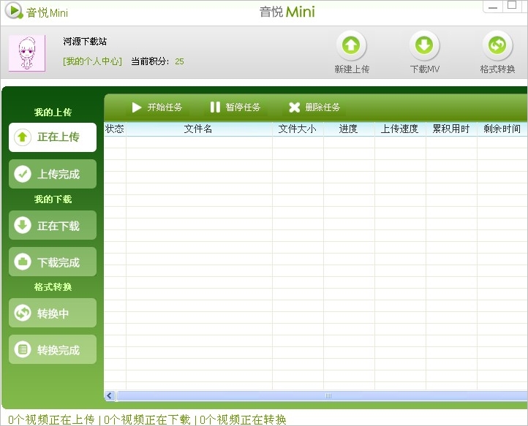The height and width of the screenshot is (426, 528).
Task: Click the 音悦Mini logo play icon
Action: (x=14, y=11)
